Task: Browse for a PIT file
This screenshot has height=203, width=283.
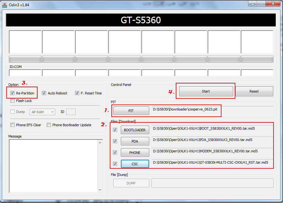Action: (x=131, y=110)
